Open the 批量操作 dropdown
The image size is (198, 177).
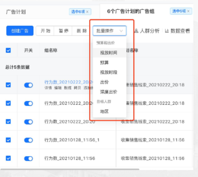[x=110, y=31]
